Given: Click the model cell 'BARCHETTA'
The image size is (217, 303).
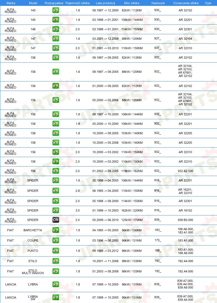Looking at the screenshot, I should point(33,230).
